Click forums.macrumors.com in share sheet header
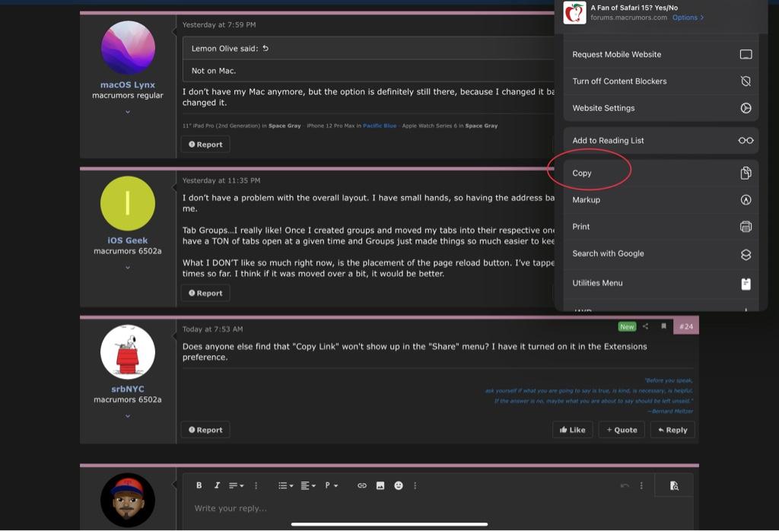Image resolution: width=779 pixels, height=531 pixels. (629, 17)
